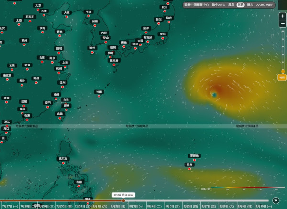Screen dimensions: 287x209
Task: Select the 鹿兒島 city marker
Action: pyautogui.click(x=114, y=65)
